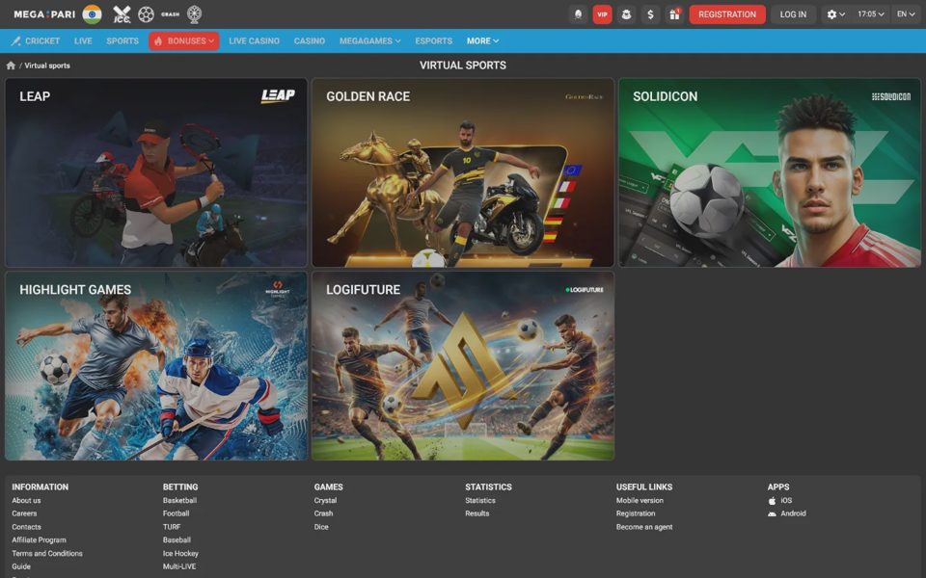This screenshot has height=578, width=926.
Task: Open the LEAP virtual sports card
Action: pos(156,172)
